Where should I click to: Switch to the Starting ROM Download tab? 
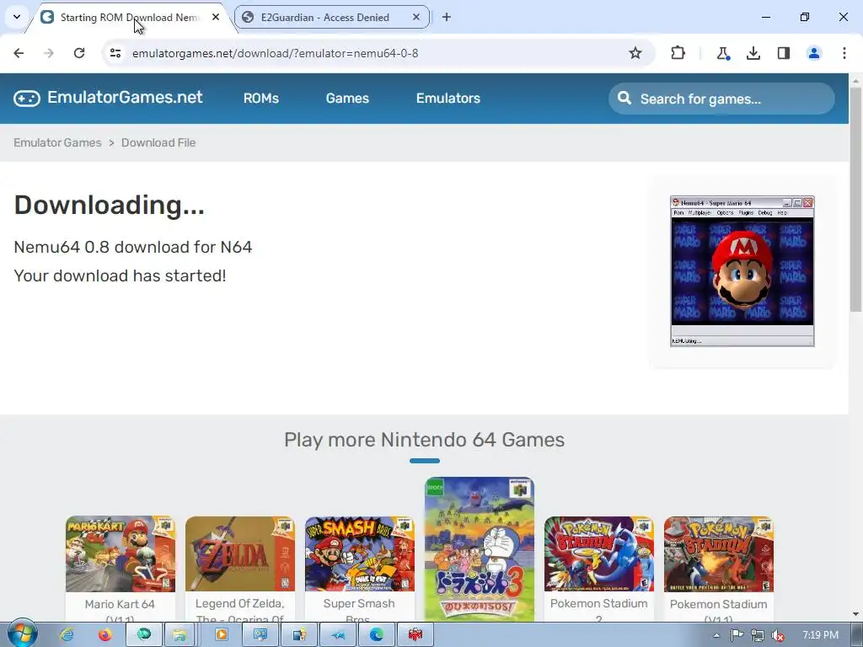(x=130, y=18)
